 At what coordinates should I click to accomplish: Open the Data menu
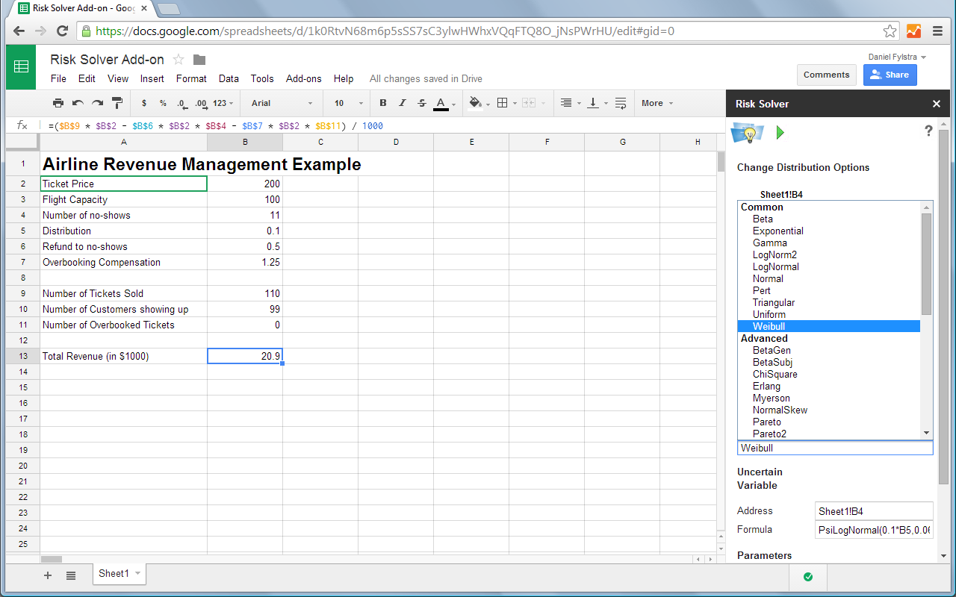click(229, 78)
